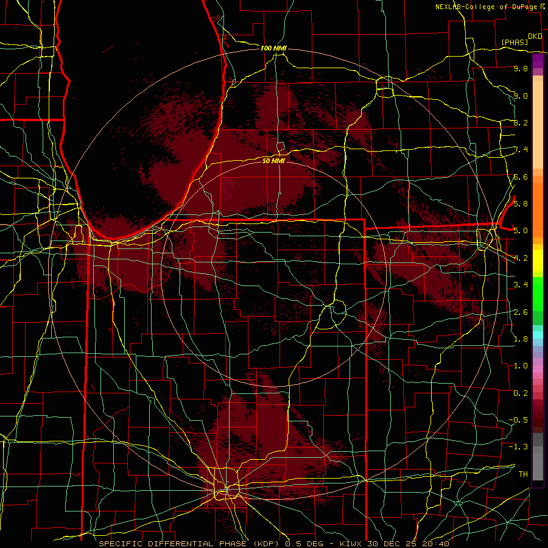
Task: Click the pink segment of the color bar
Action: coord(538,369)
